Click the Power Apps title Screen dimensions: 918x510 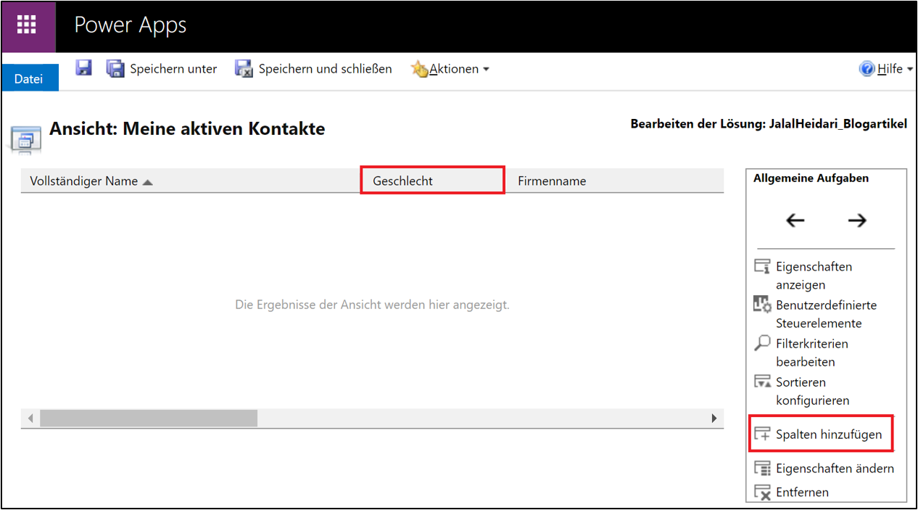coord(131,25)
